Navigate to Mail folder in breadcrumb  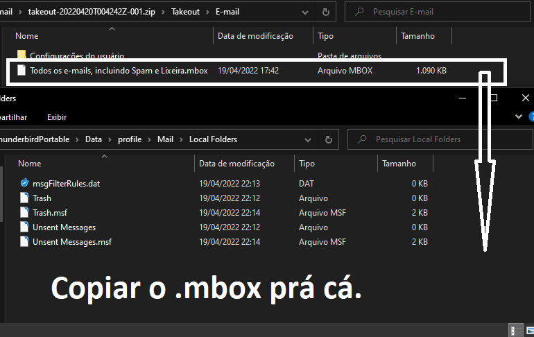165,139
